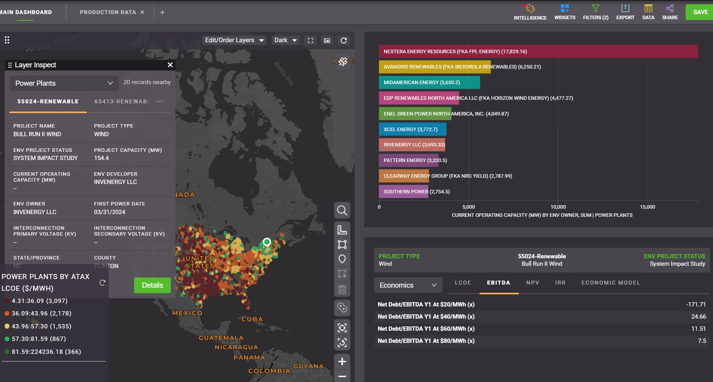The height and width of the screenshot is (382, 713).
Task: Open the Widgets menu
Action: tap(564, 12)
